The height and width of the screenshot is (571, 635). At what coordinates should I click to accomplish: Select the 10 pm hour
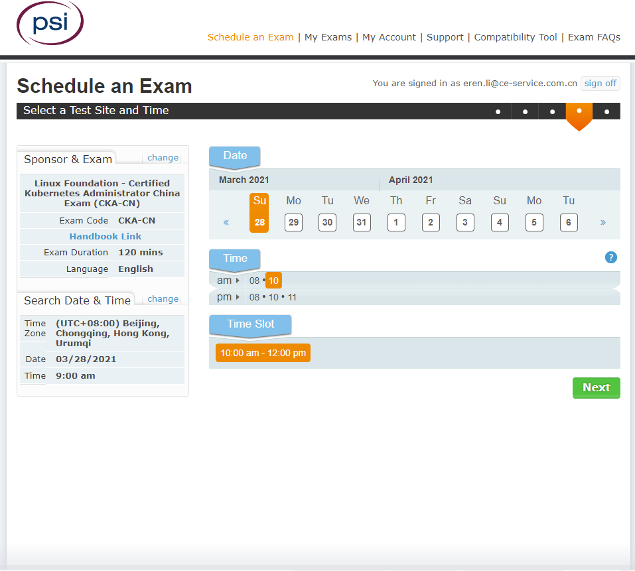tap(273, 298)
